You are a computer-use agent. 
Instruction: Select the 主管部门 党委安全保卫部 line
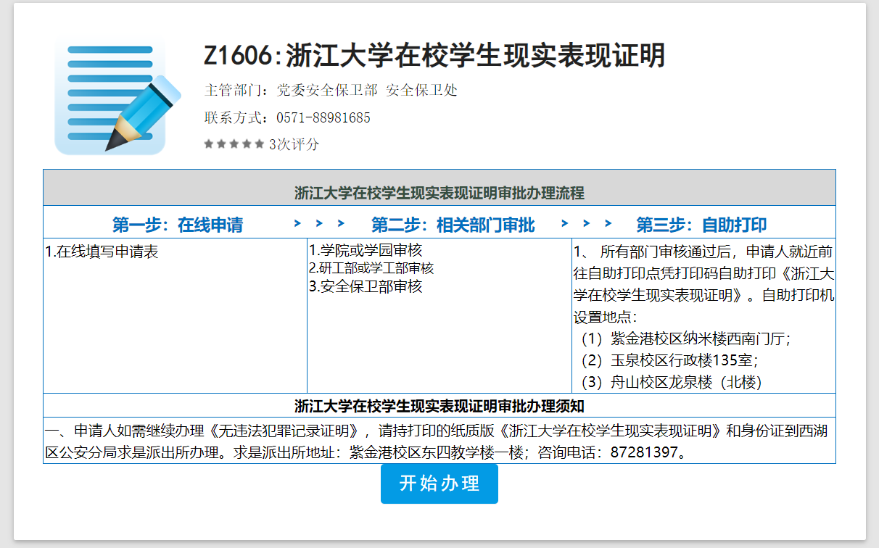[331, 91]
